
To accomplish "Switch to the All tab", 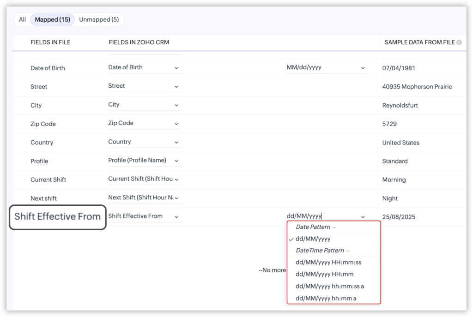I will (22, 19).
